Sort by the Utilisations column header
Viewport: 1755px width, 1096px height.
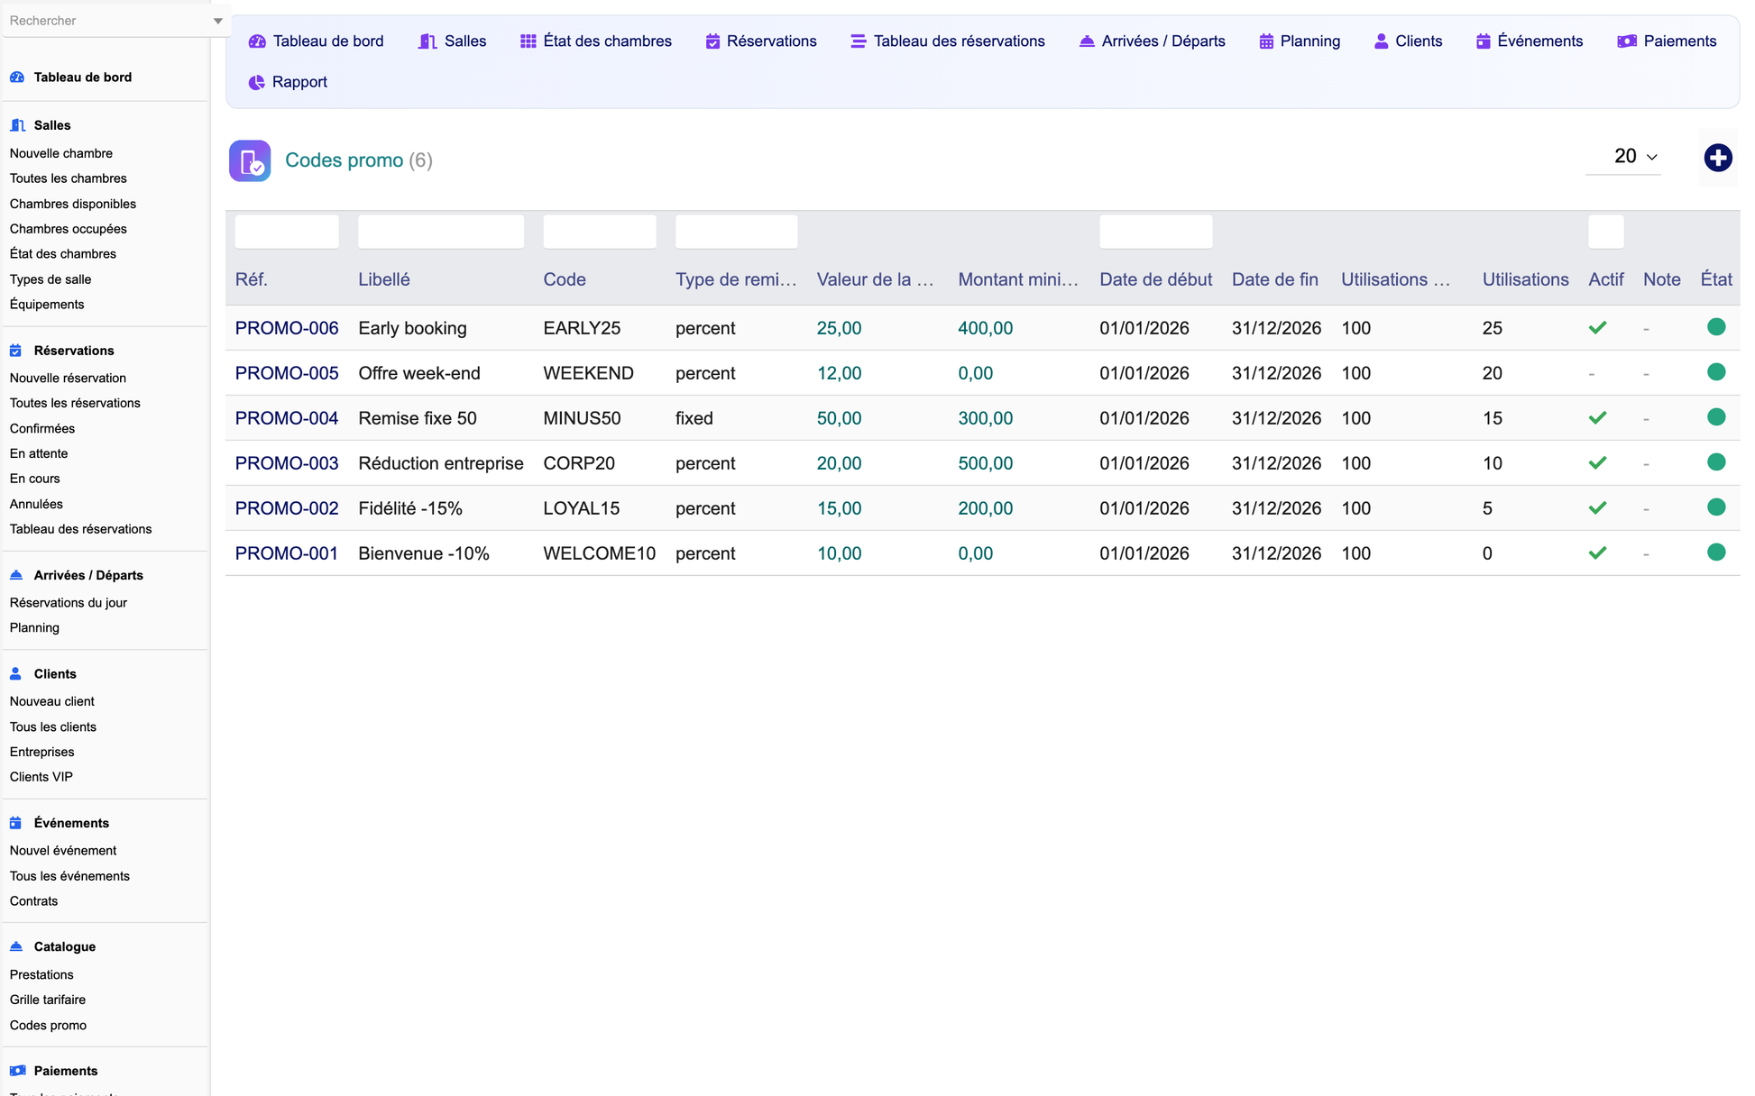coord(1525,279)
